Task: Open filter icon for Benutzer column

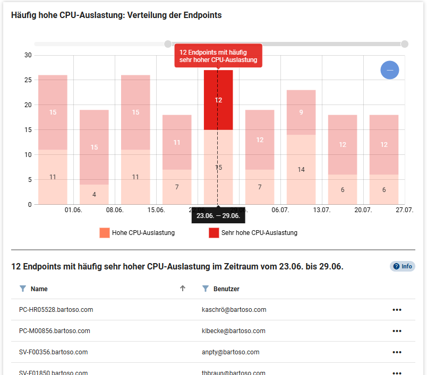Action: coord(205,289)
